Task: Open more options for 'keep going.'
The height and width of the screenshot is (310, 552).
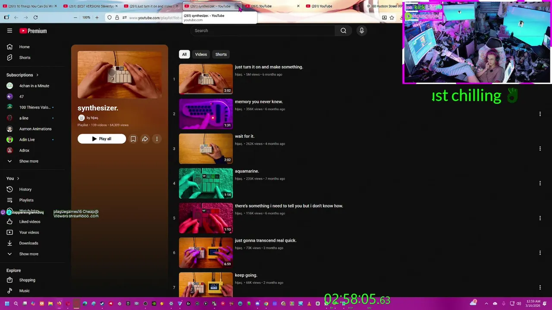Action: (540, 288)
